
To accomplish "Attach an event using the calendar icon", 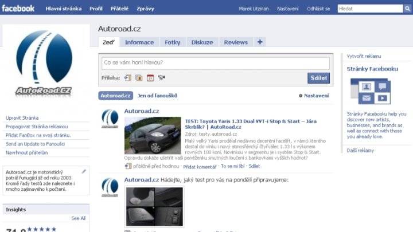I will coord(150,78).
